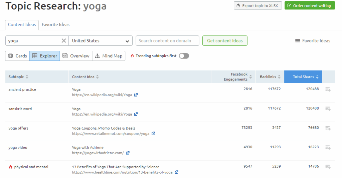Click Get content ideas button
Image resolution: width=342 pixels, height=178 pixels.
(x=225, y=41)
